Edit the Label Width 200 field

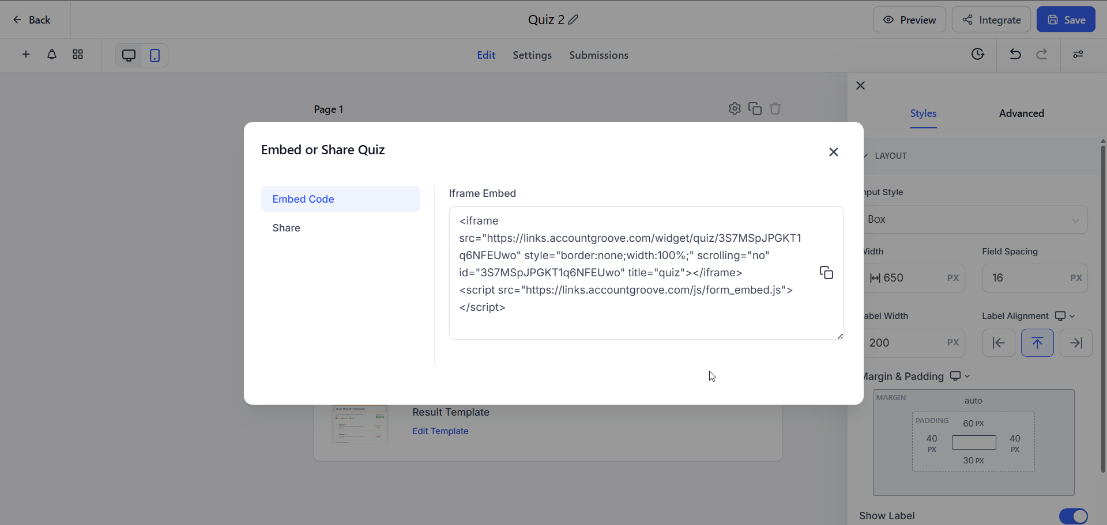click(x=914, y=343)
